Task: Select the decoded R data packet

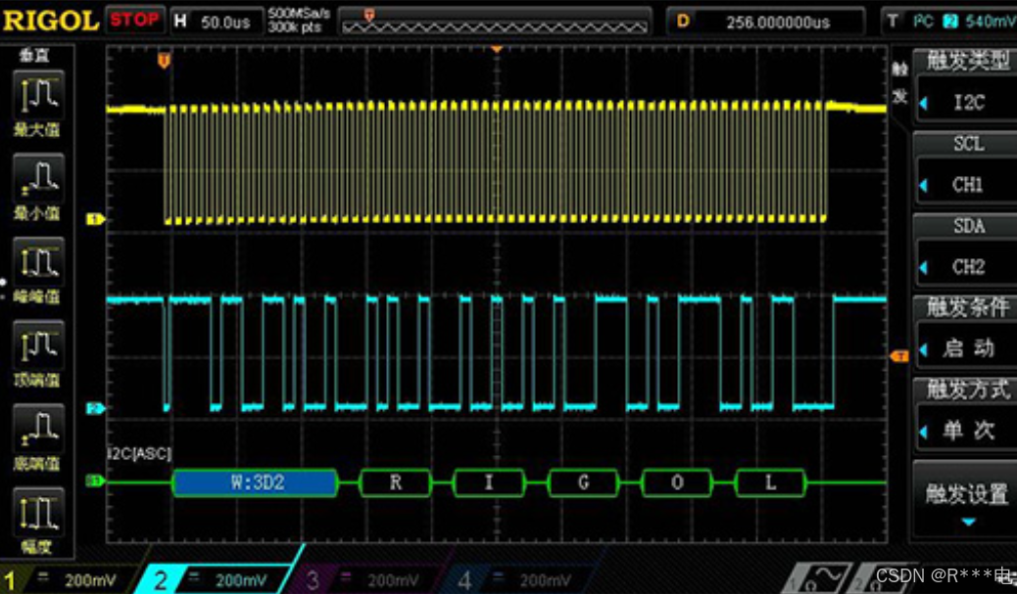Action: [395, 482]
